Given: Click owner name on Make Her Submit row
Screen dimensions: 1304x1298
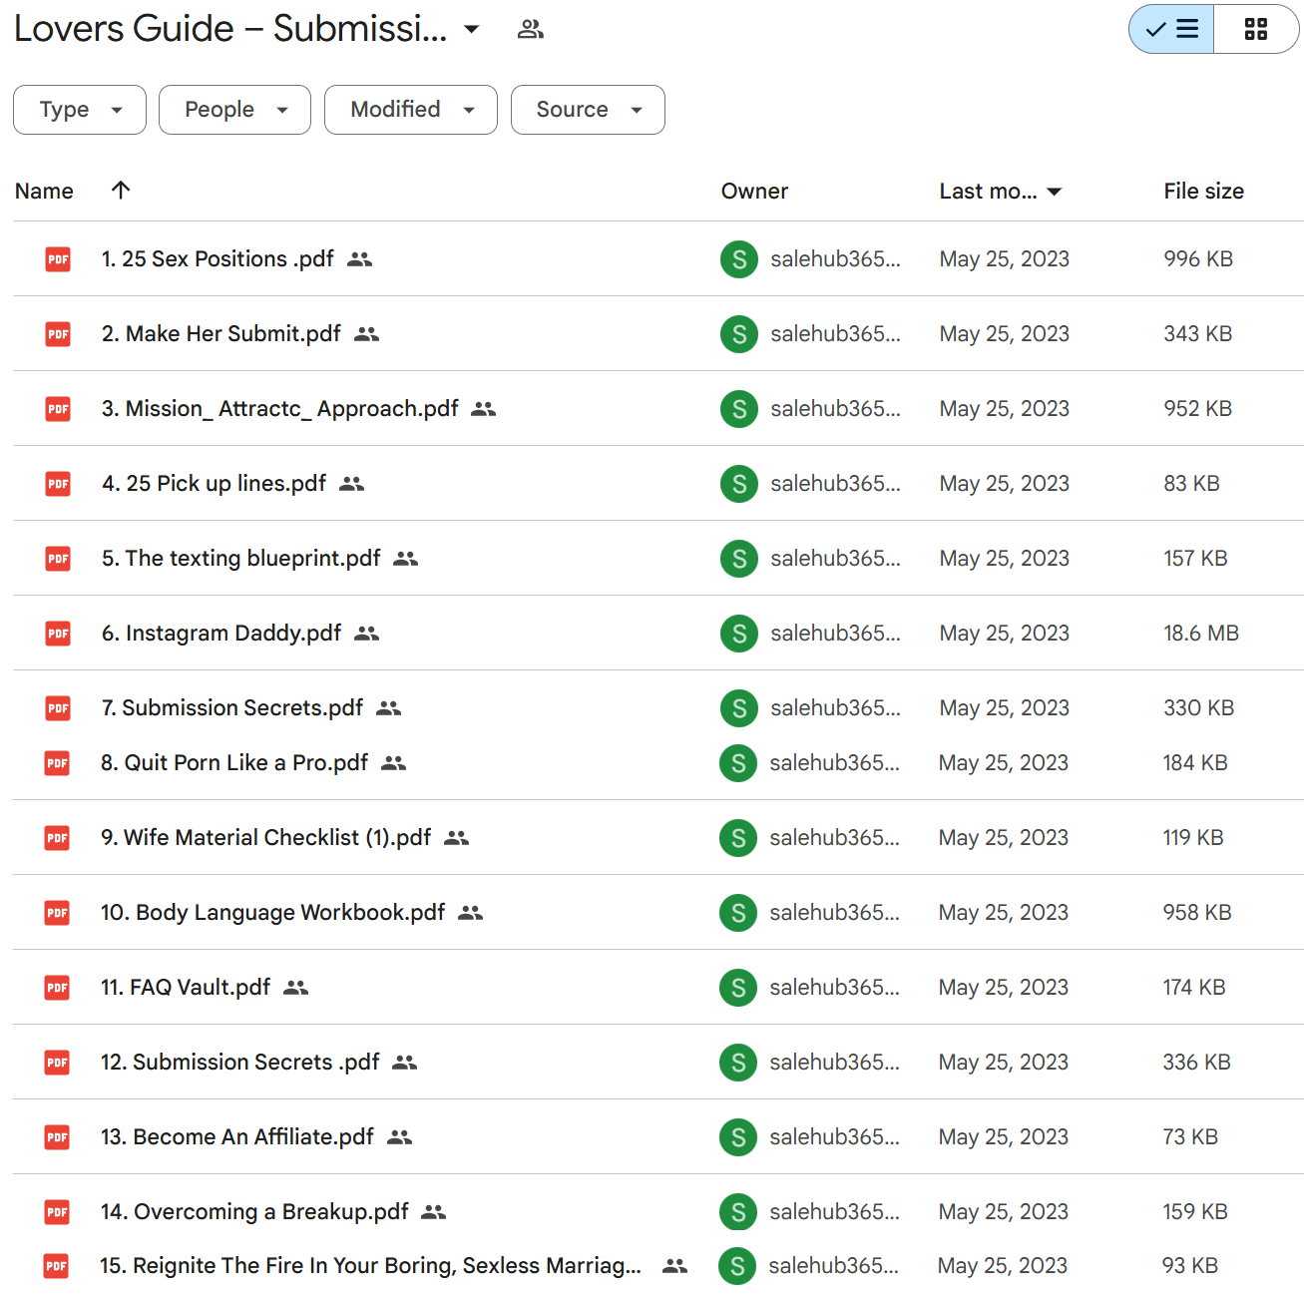Looking at the screenshot, I should coord(835,334).
